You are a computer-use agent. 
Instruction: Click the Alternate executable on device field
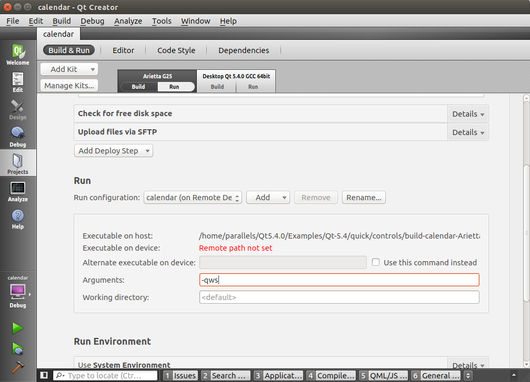[283, 262]
